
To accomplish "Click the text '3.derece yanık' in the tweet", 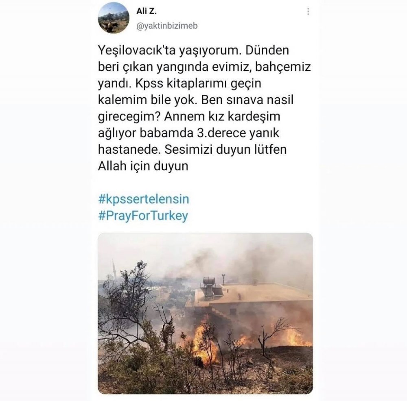I will coord(236,133).
